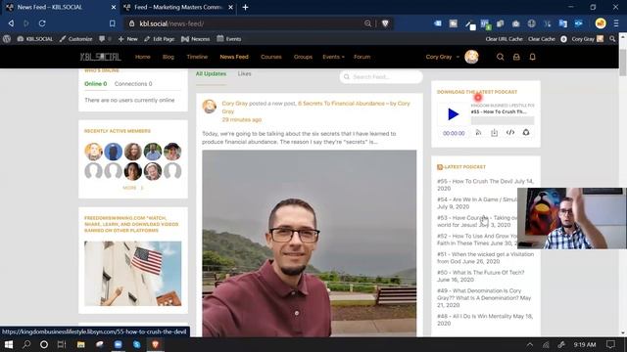Click MORE under Recently Active Members
The height and width of the screenshot is (352, 627).
133,188
